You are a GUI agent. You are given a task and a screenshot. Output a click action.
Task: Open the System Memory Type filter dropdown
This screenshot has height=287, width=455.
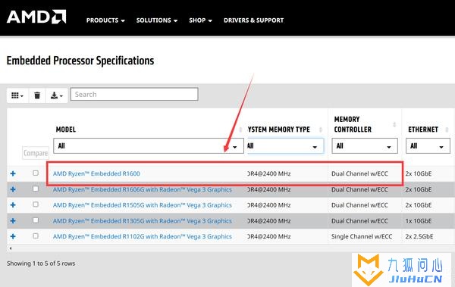click(x=285, y=146)
